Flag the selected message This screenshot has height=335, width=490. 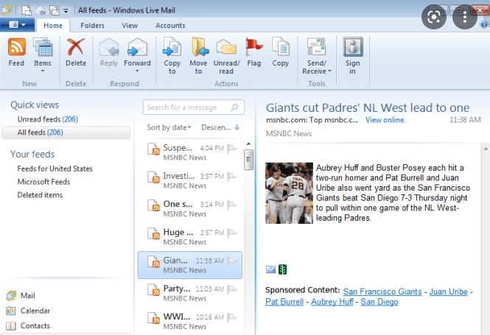click(x=253, y=52)
